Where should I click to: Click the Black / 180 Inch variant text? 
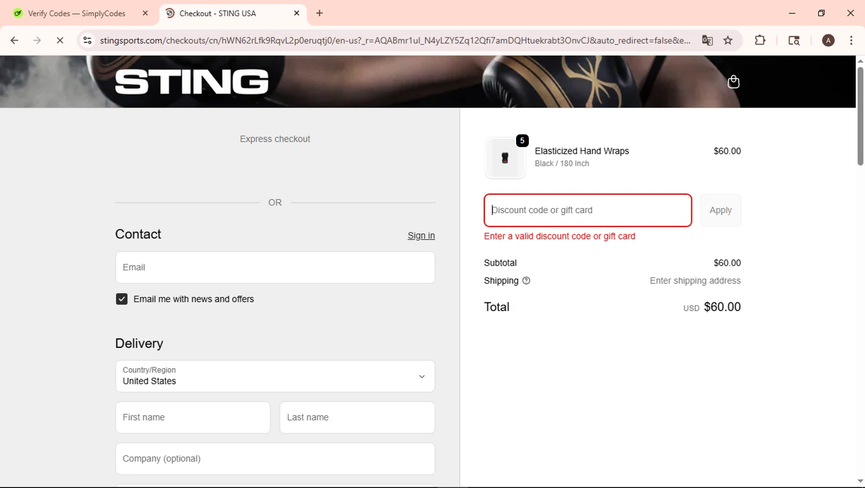562,164
